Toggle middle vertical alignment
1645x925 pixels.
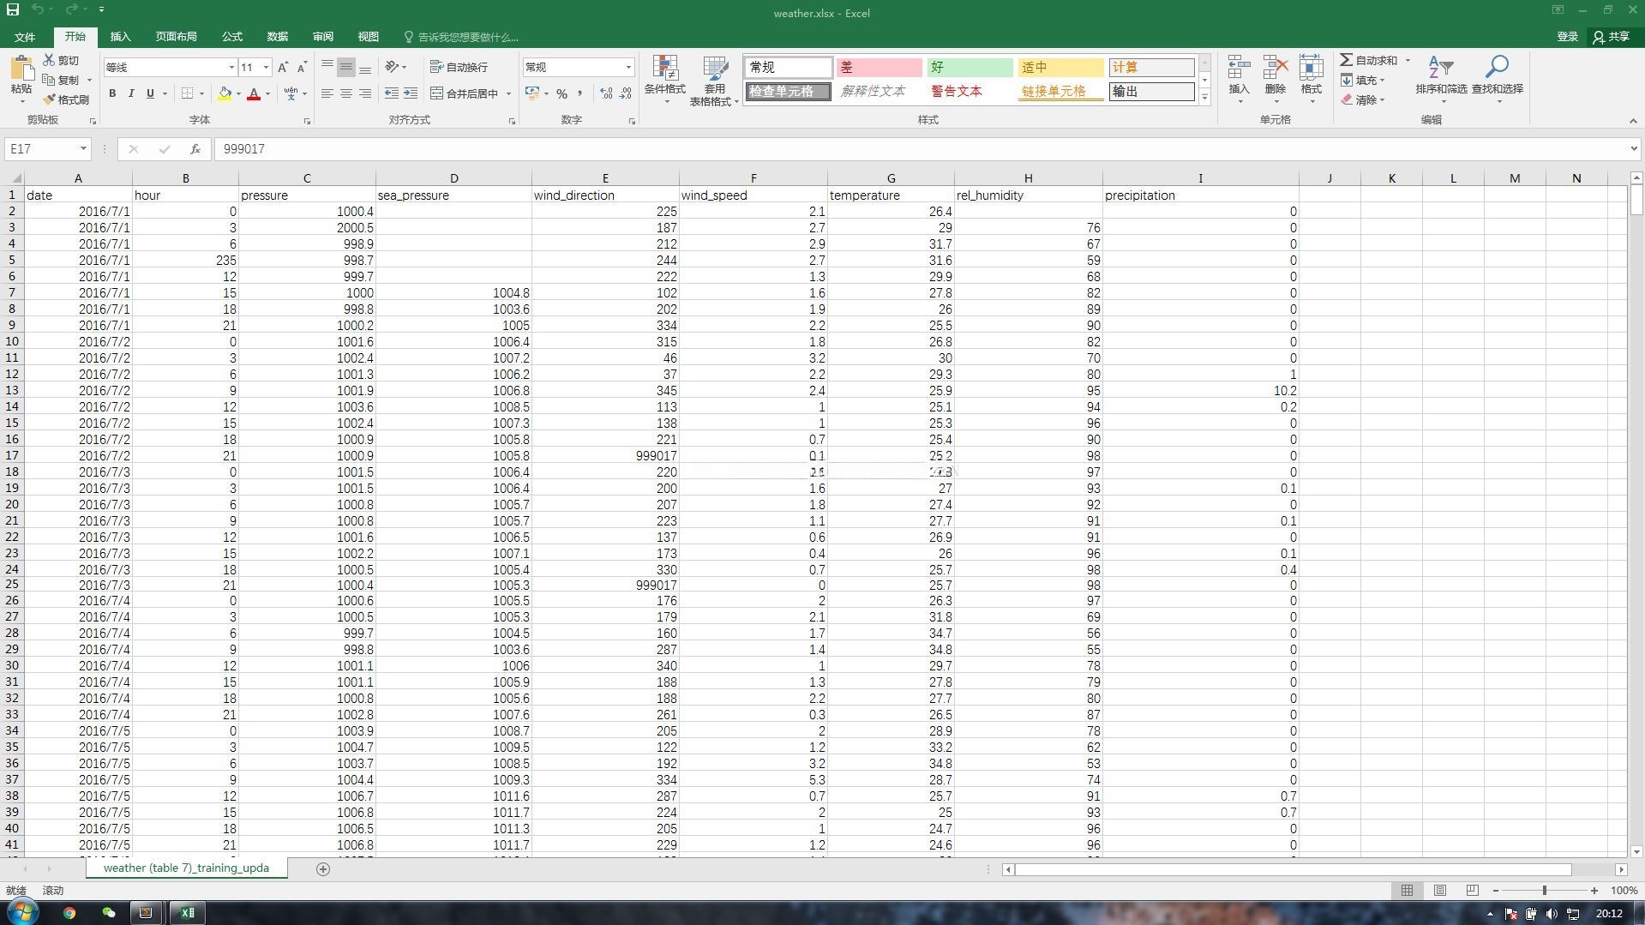coord(346,67)
